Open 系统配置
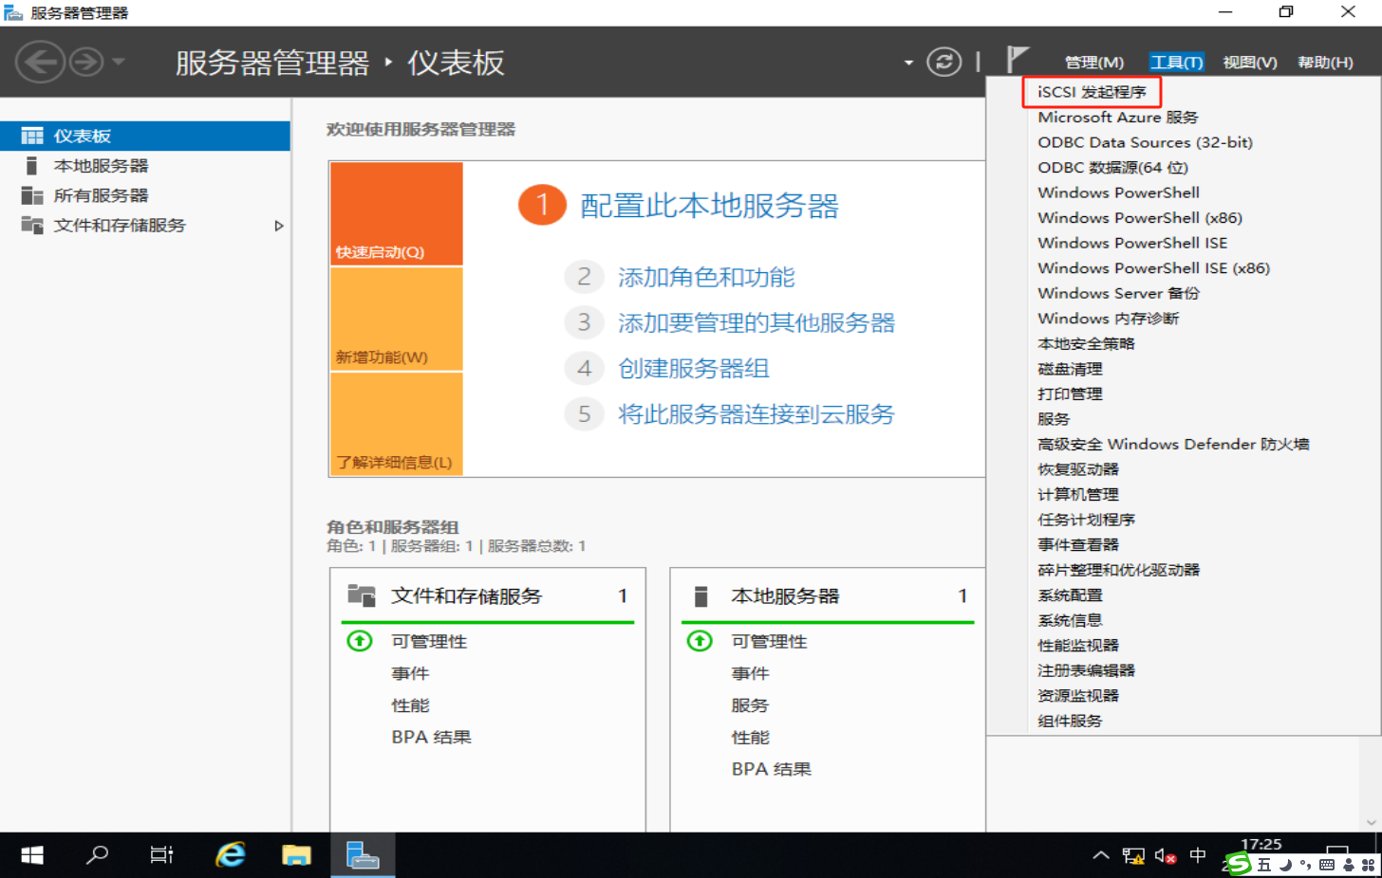This screenshot has width=1382, height=878. [x=1070, y=594]
